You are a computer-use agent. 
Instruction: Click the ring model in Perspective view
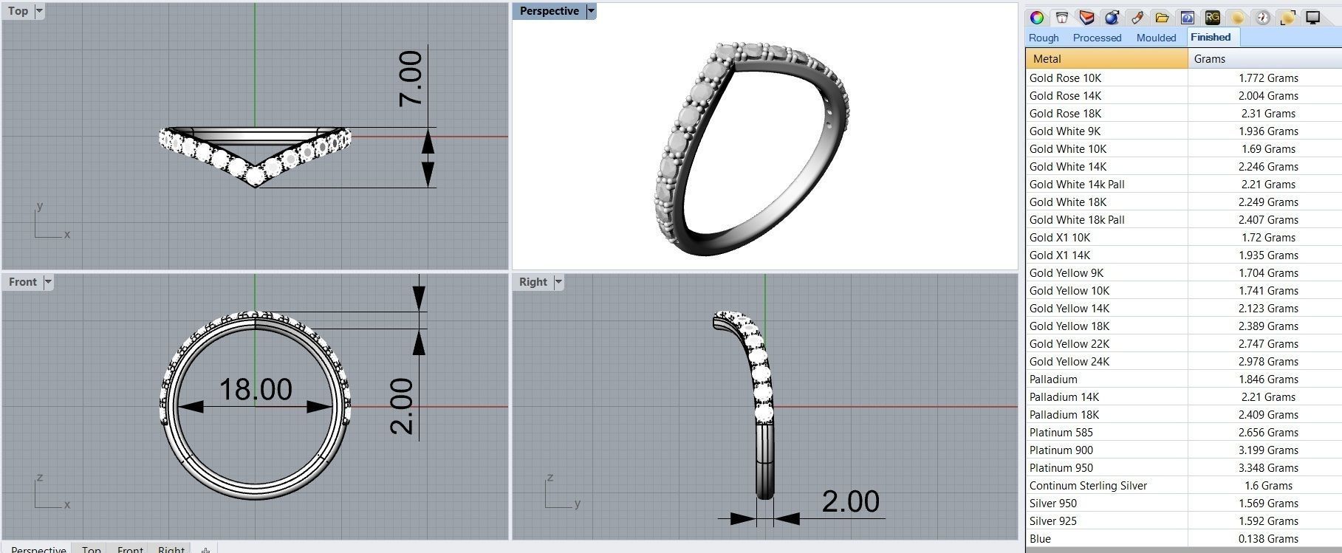(750, 148)
